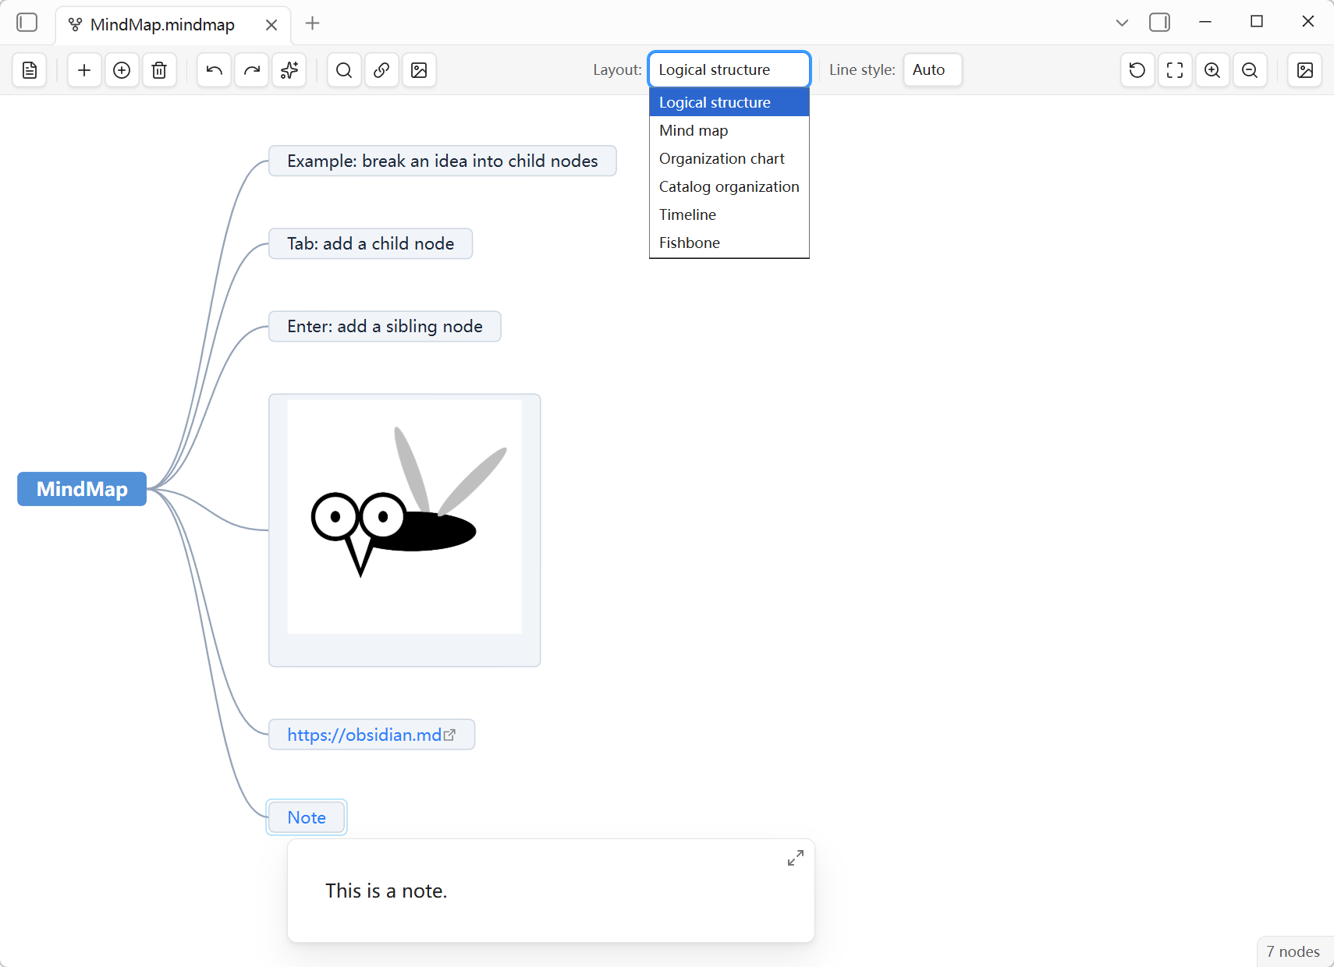
Task: Pick the Fishbone layout option
Action: click(x=729, y=243)
